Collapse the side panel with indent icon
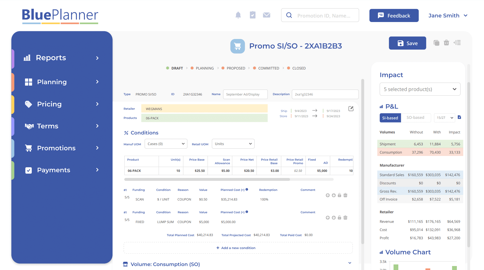Screen dimensions: 484x270 click(x=457, y=42)
